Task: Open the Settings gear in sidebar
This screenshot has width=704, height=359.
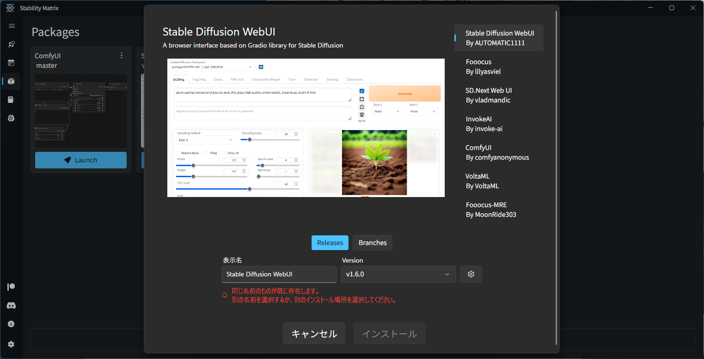Action: (12, 344)
